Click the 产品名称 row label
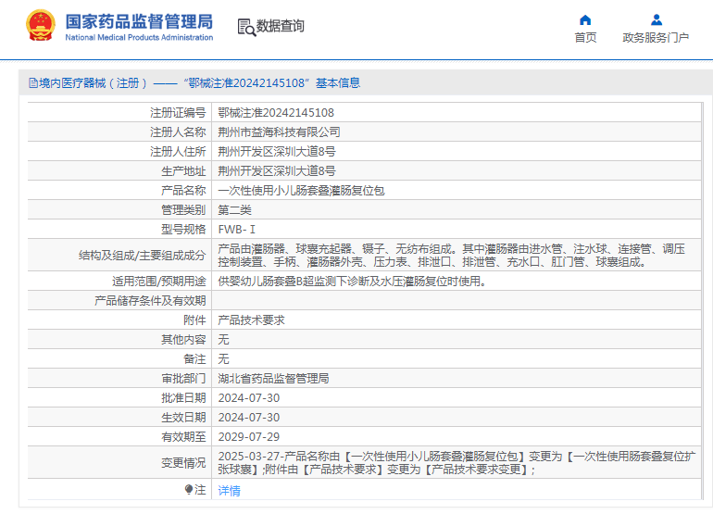The width and height of the screenshot is (713, 514). 183,191
